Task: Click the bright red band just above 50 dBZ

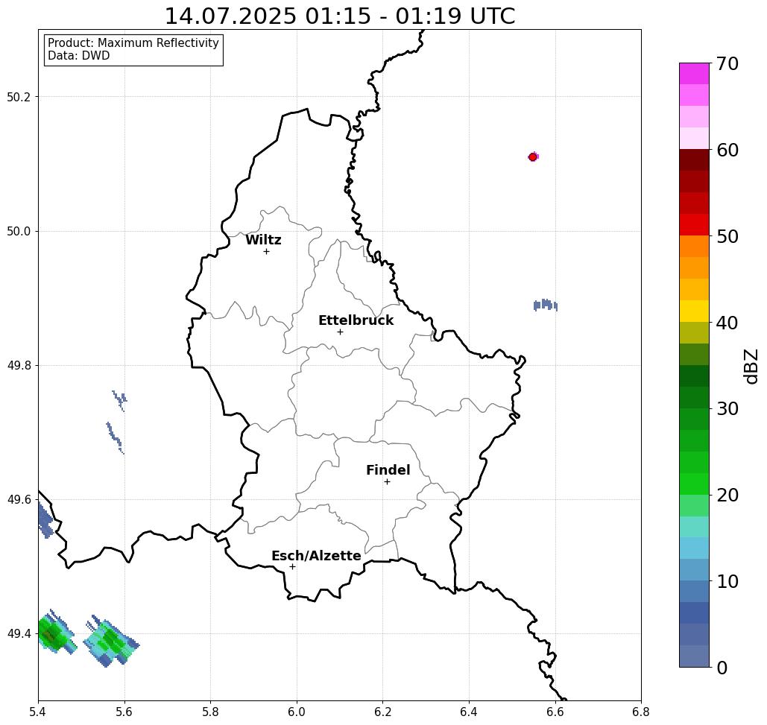Action: (694, 225)
